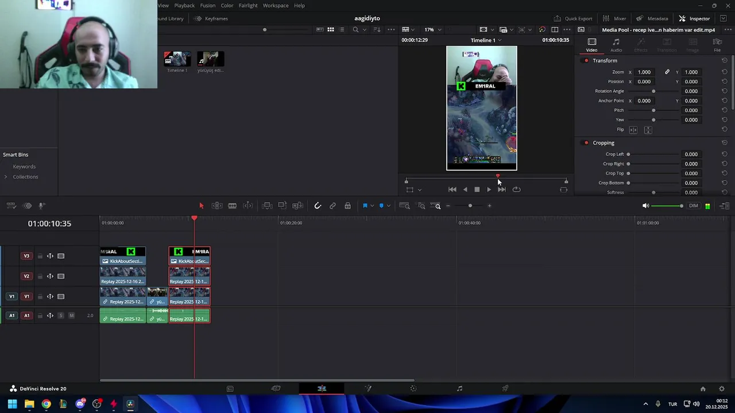Play in reverse in the viewer
735x413 pixels.
pos(465,189)
